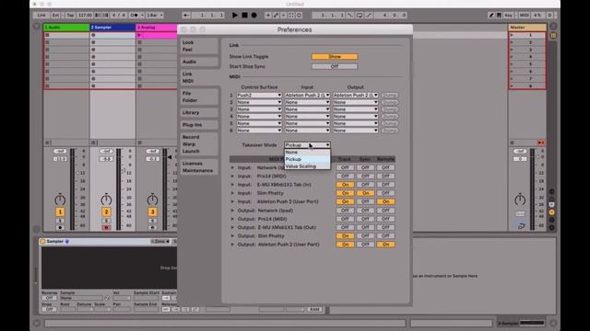590x331 pixels.
Task: Click the Tap tempo button
Action: 70,15
